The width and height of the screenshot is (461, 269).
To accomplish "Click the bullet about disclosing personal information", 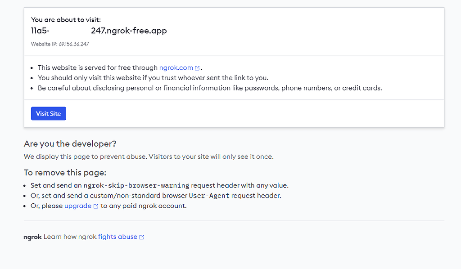I will (210, 88).
